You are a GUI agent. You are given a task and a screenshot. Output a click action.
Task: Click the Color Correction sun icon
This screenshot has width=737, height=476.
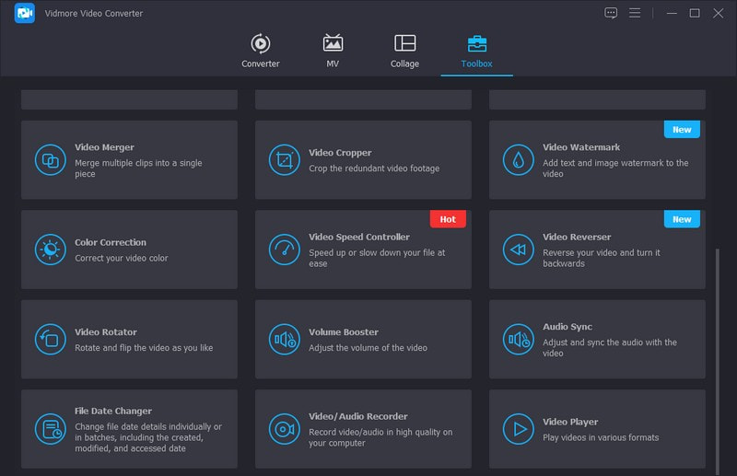click(x=50, y=250)
